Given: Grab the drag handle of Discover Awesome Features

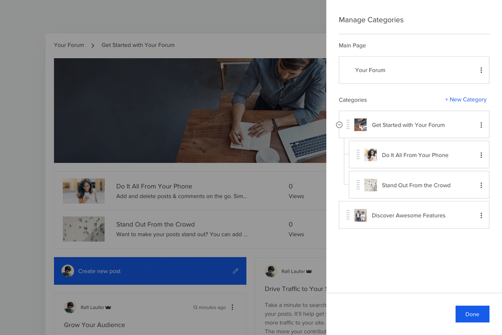Looking at the screenshot, I should [x=348, y=215].
